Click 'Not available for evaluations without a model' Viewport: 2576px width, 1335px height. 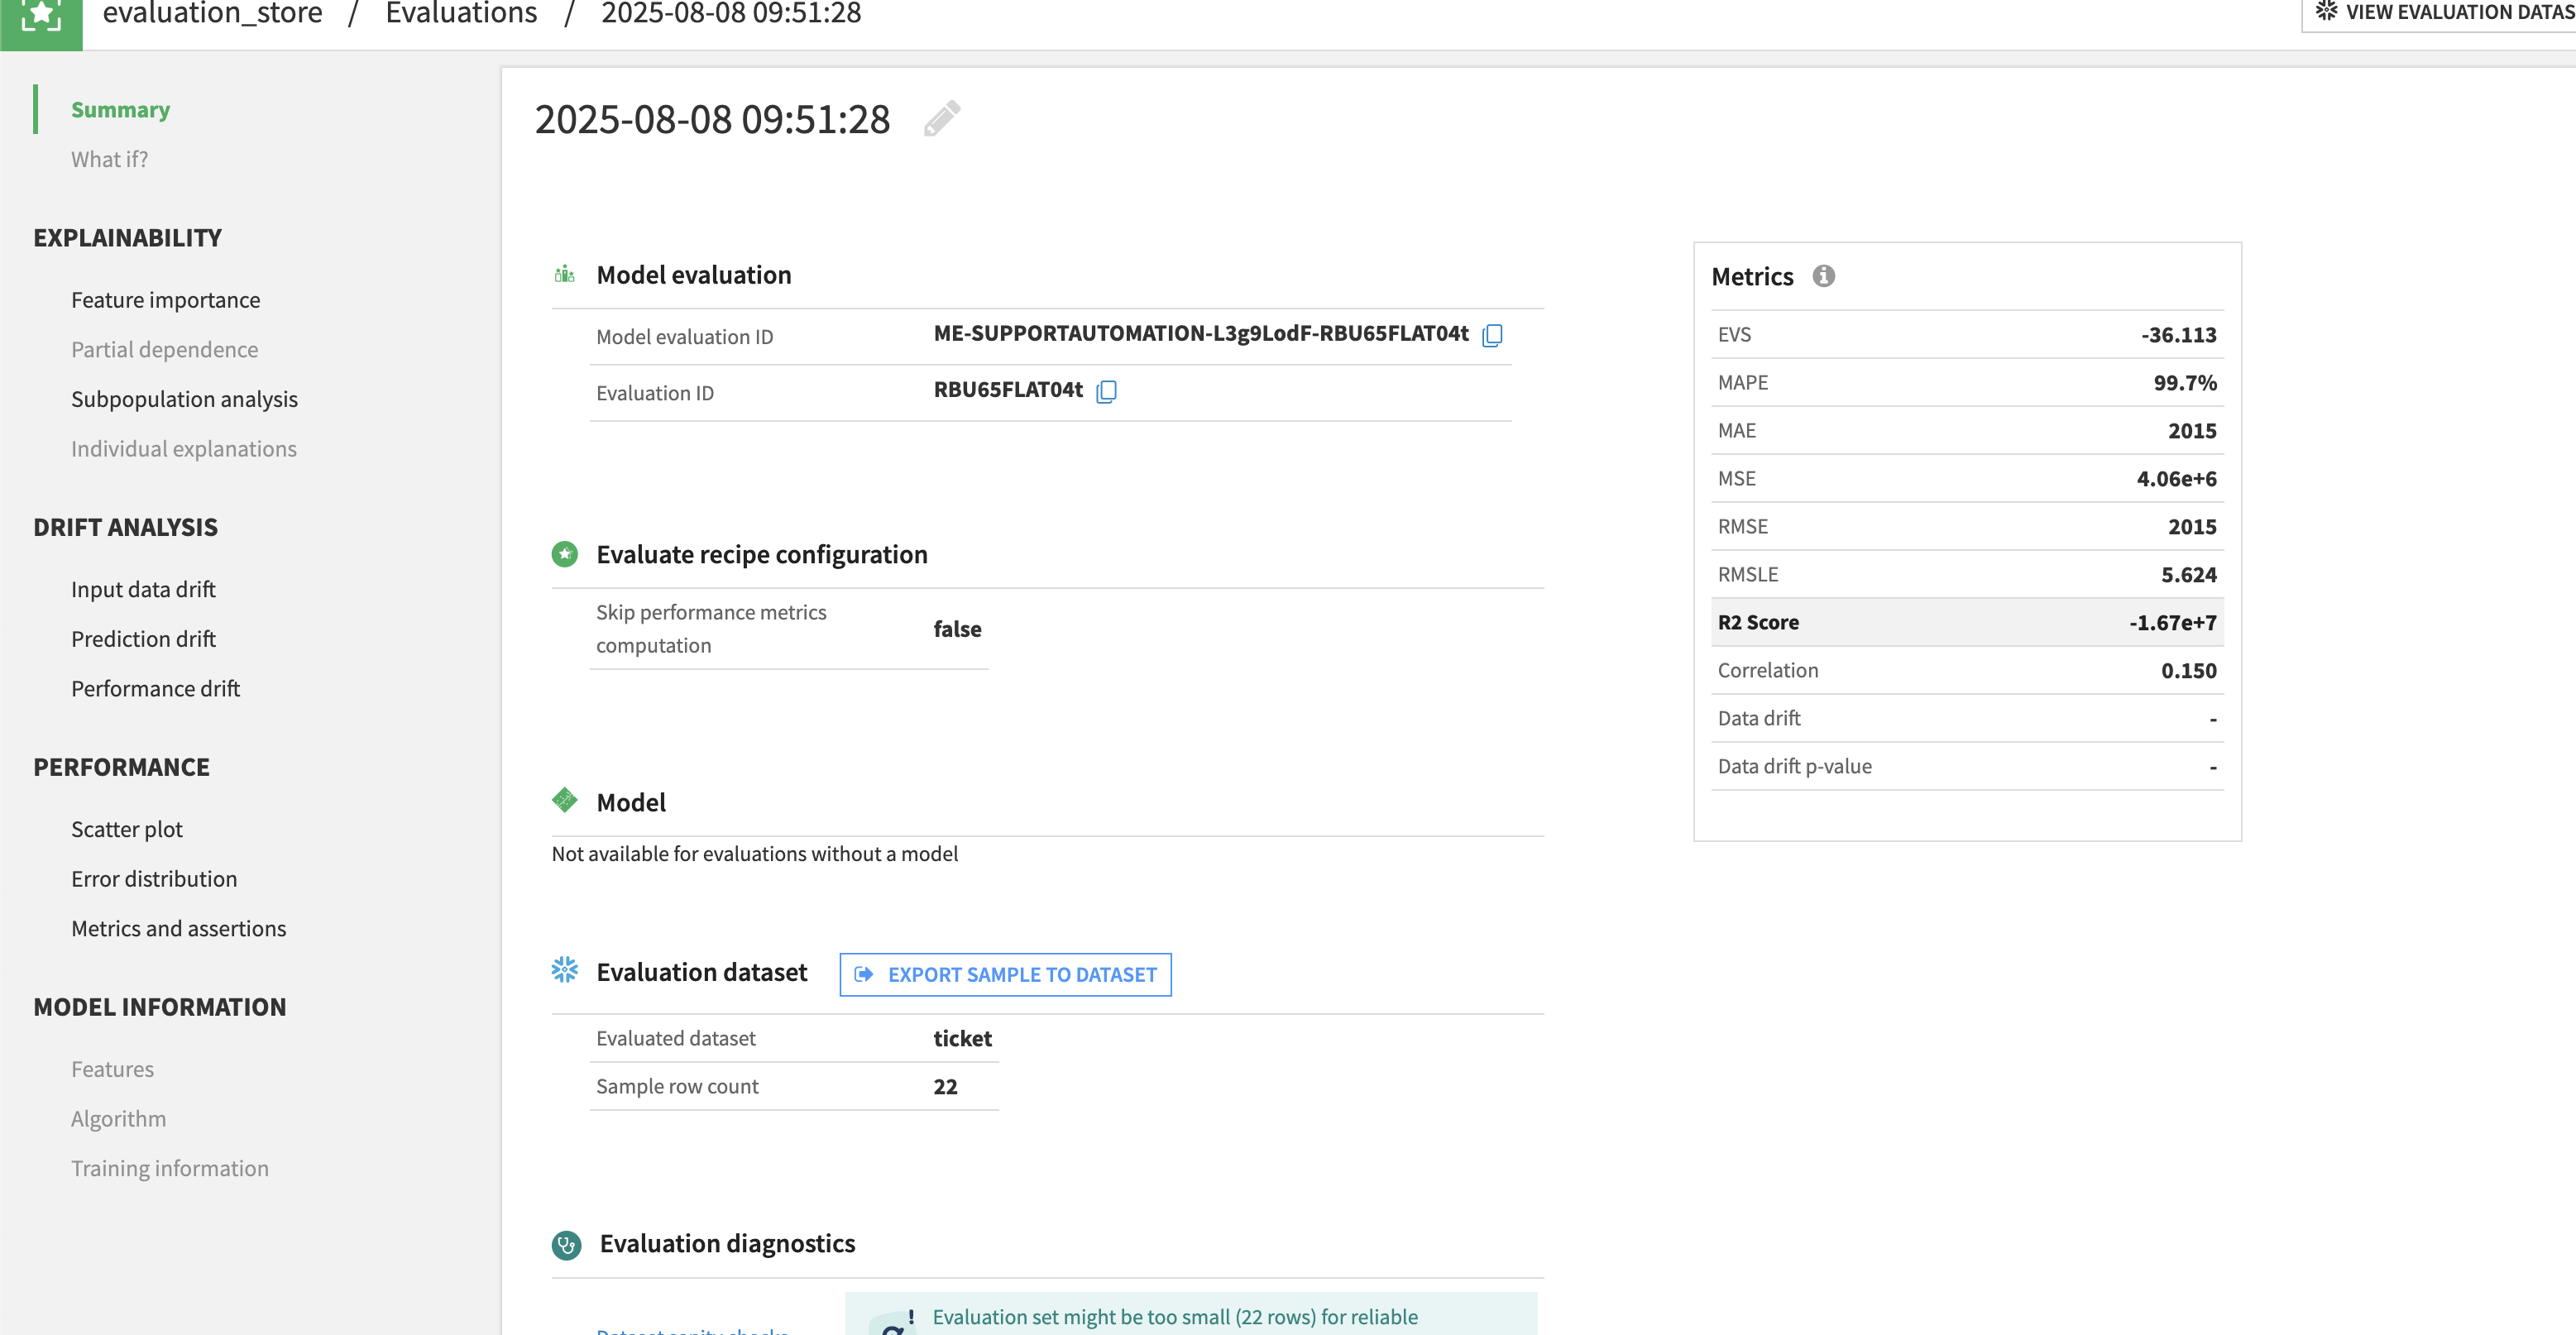[754, 854]
